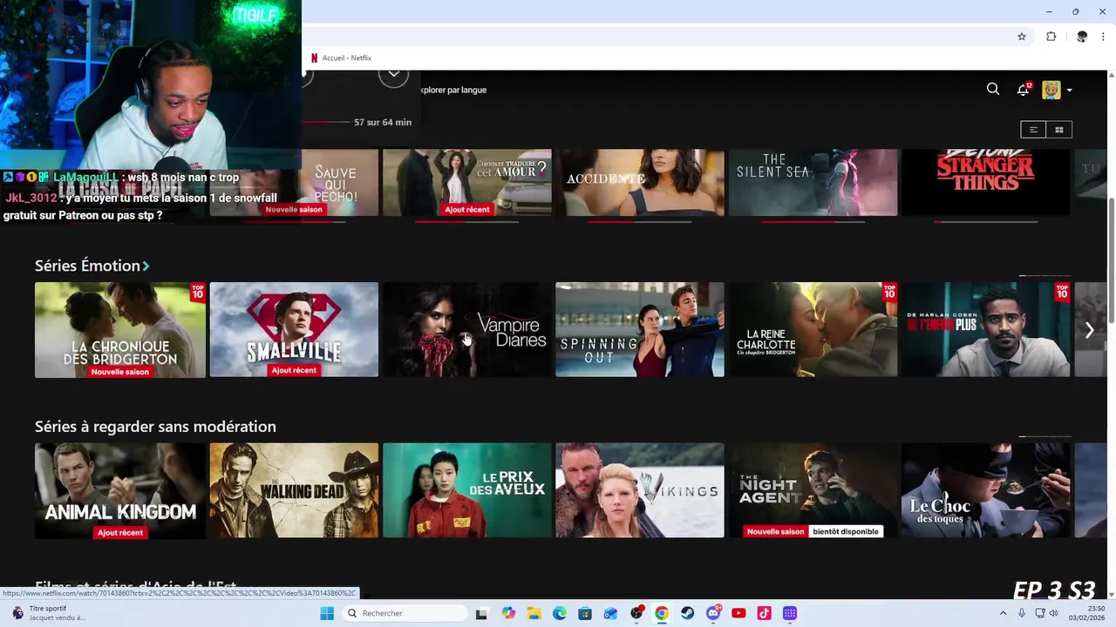Open Le Prix des Aveux thumbnail
The height and width of the screenshot is (627, 1116).
pyautogui.click(x=467, y=491)
